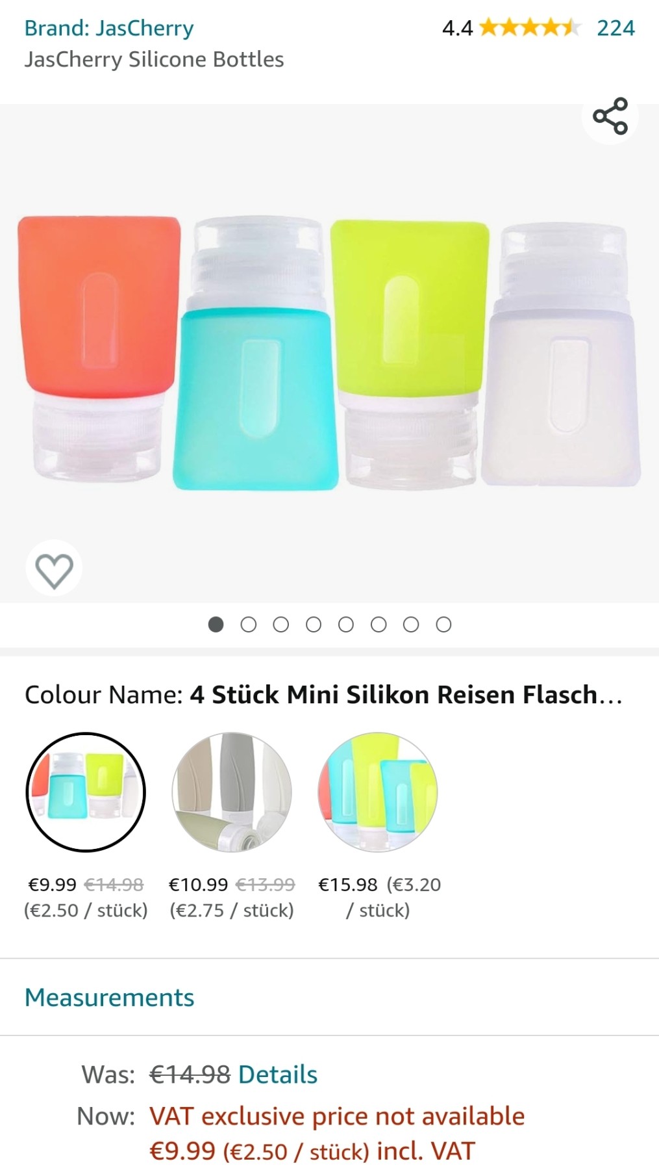View the 224 customer ratings
Viewport: 659px width, 1170px height.
pos(615,28)
